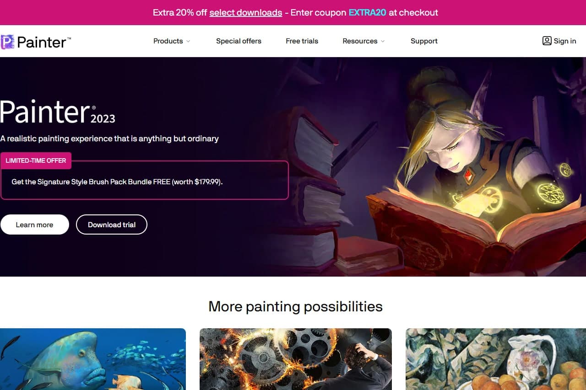586x390 pixels.
Task: Expand the Resources dropdown chevron
Action: tap(383, 41)
